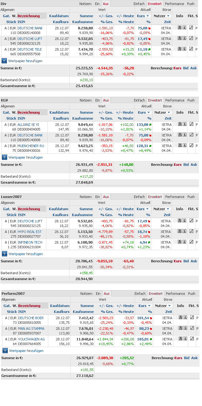Click the edit pencil icon for VOLKSWAGEN AG
This screenshot has height=406, width=202.
click(x=192, y=339)
